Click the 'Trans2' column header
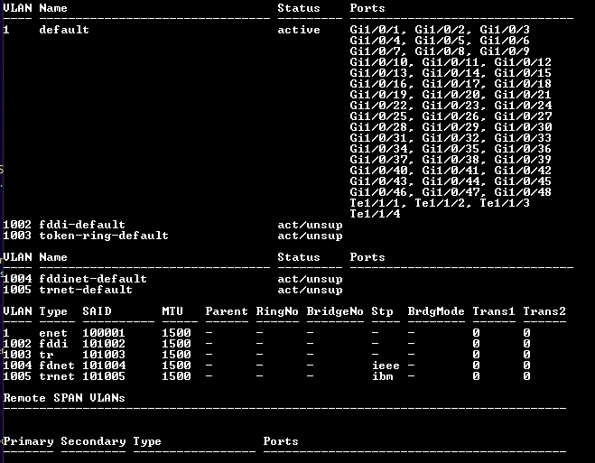Image resolution: width=595 pixels, height=463 pixels. tap(544, 311)
